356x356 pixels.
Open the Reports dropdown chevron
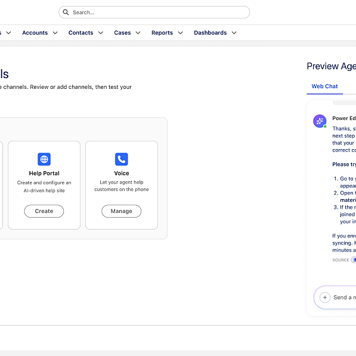point(181,33)
